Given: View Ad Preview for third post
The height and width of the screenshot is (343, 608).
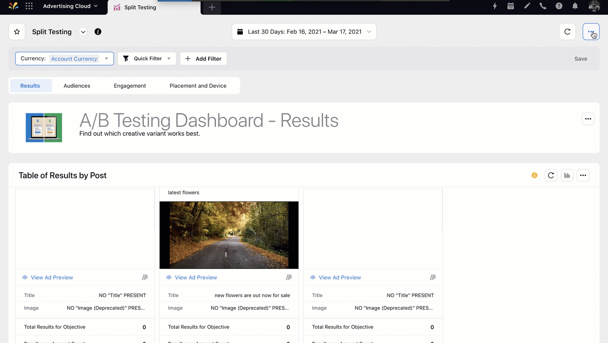Looking at the screenshot, I should (339, 277).
